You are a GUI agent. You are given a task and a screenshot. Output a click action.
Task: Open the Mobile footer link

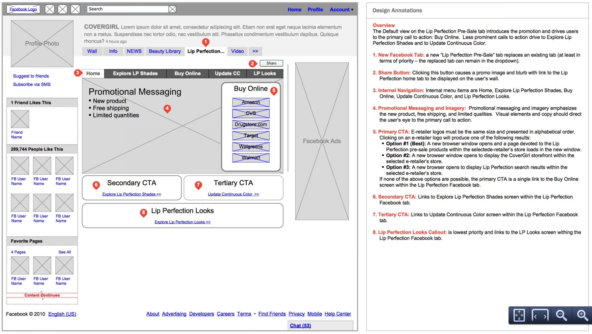coord(315,314)
